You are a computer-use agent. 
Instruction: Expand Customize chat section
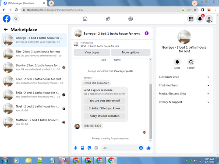coord(184,77)
